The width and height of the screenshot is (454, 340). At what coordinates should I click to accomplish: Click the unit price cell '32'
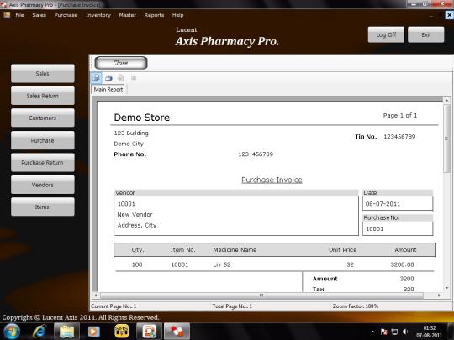click(x=351, y=264)
